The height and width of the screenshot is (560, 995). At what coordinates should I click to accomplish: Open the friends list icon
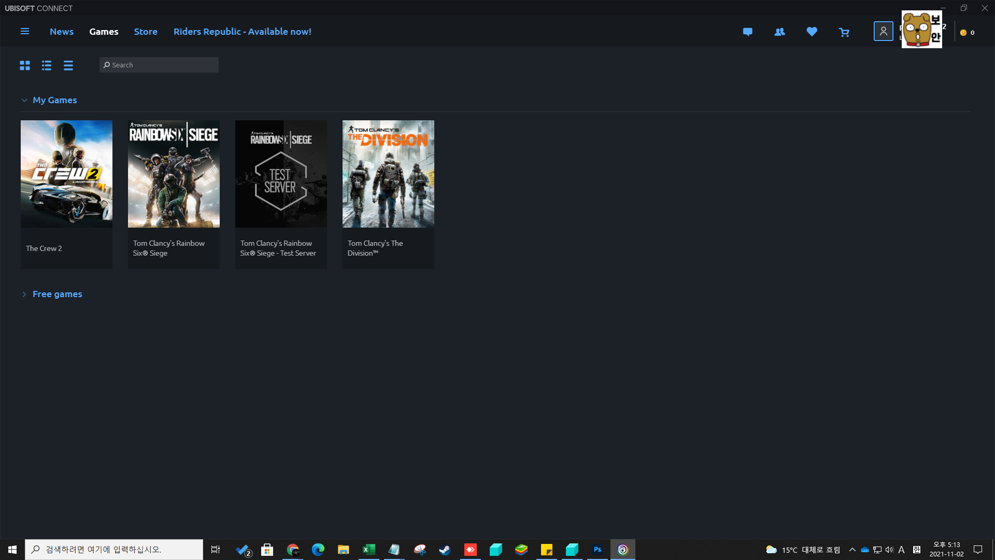pyautogui.click(x=779, y=32)
